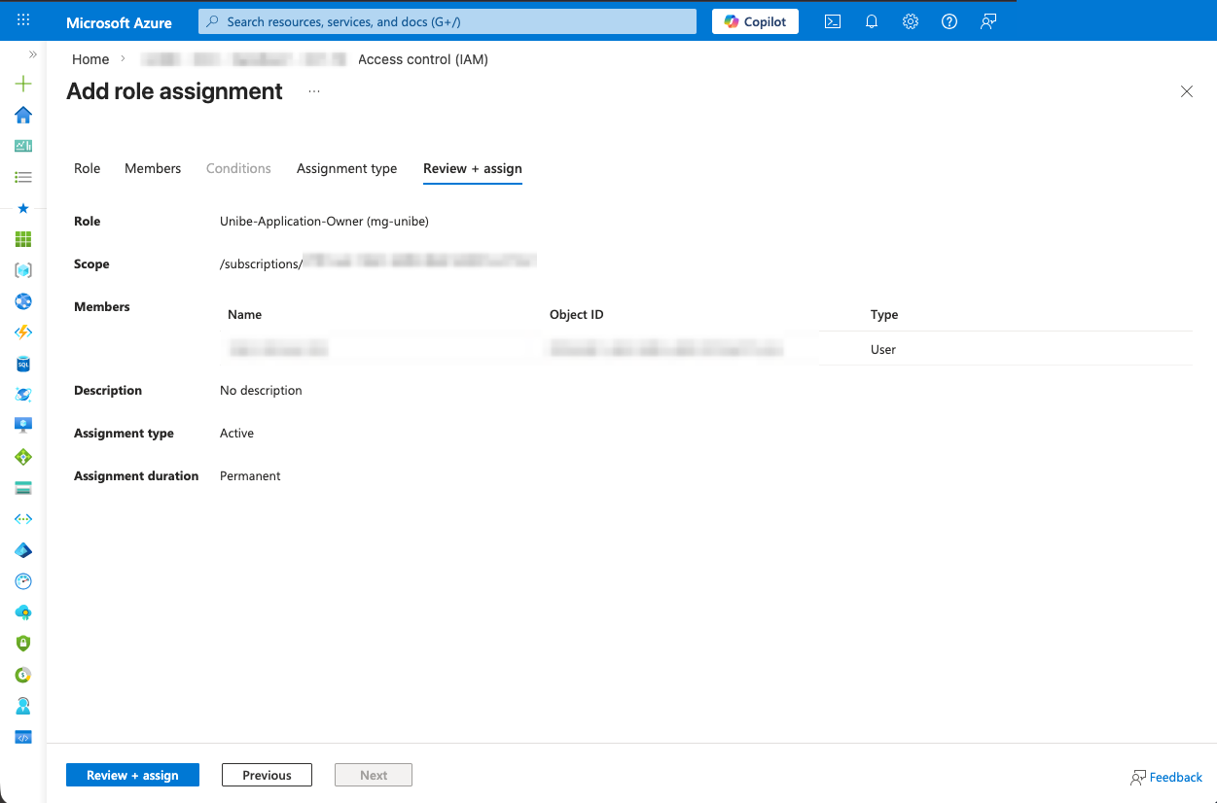Expand the left sidebar menu chevrons
The image size is (1217, 803).
33,54
